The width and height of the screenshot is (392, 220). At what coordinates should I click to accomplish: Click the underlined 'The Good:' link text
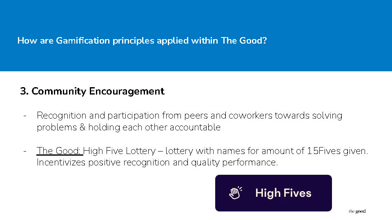pyautogui.click(x=59, y=151)
